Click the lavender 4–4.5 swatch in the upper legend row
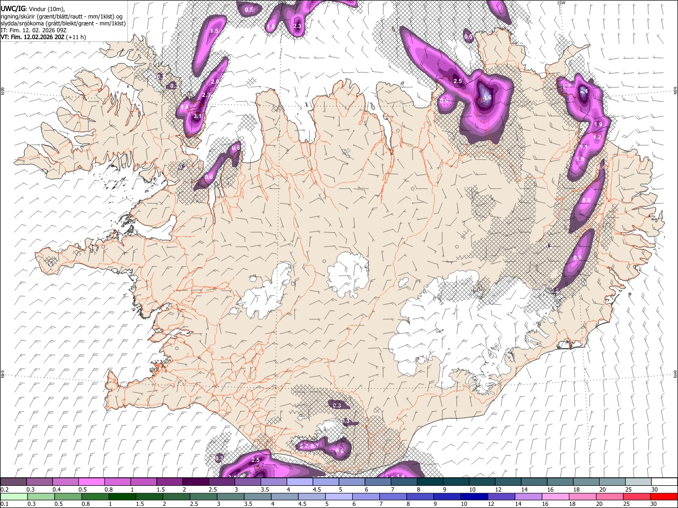678x508 pixels. 300,482
